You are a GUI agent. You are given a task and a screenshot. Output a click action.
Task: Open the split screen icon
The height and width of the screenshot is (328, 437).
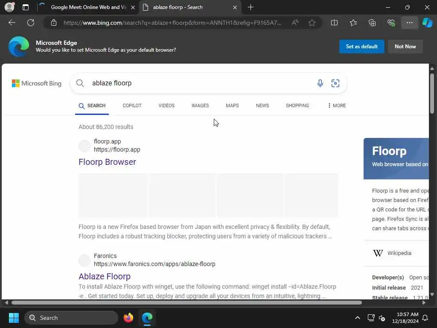pyautogui.click(x=334, y=23)
